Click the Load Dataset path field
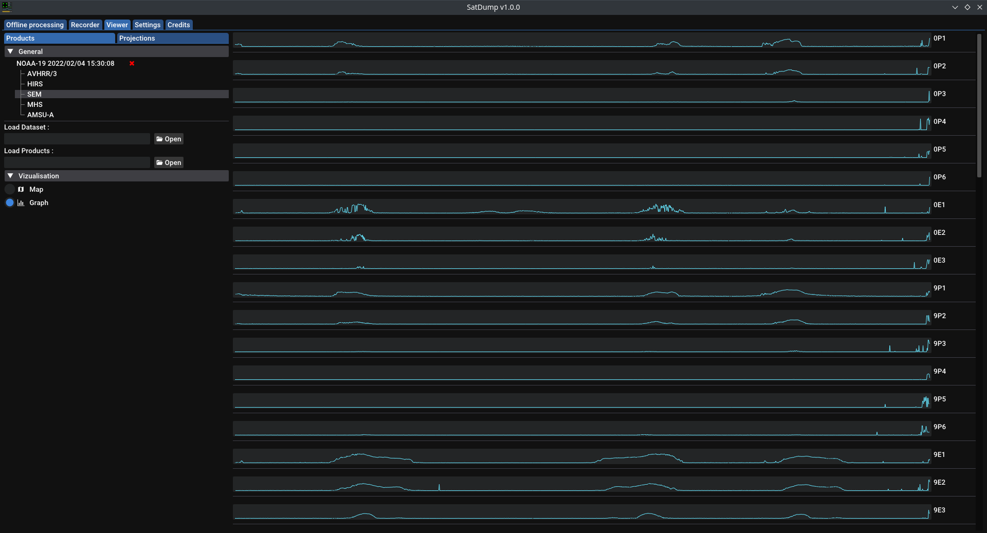The width and height of the screenshot is (987, 533). (x=77, y=139)
